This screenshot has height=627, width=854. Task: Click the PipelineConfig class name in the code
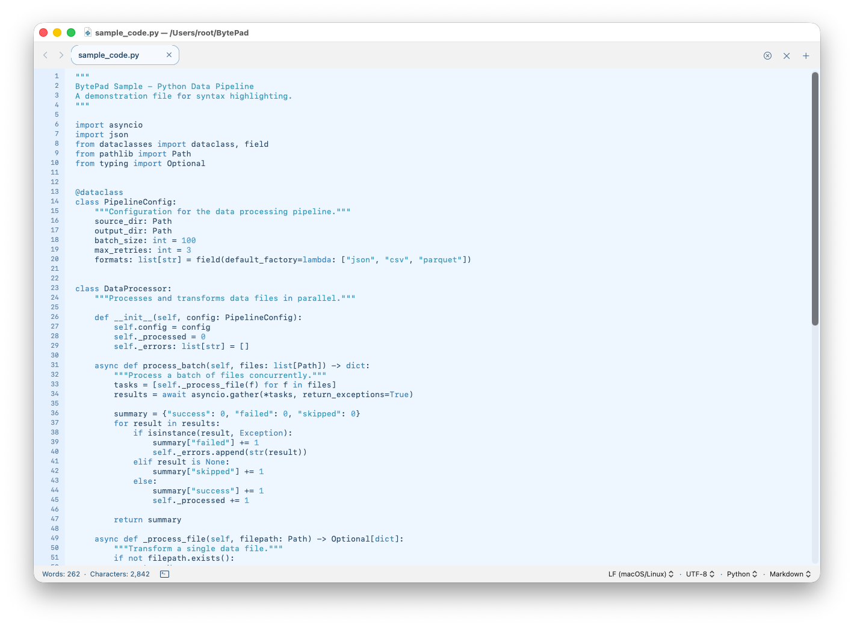[x=140, y=202]
